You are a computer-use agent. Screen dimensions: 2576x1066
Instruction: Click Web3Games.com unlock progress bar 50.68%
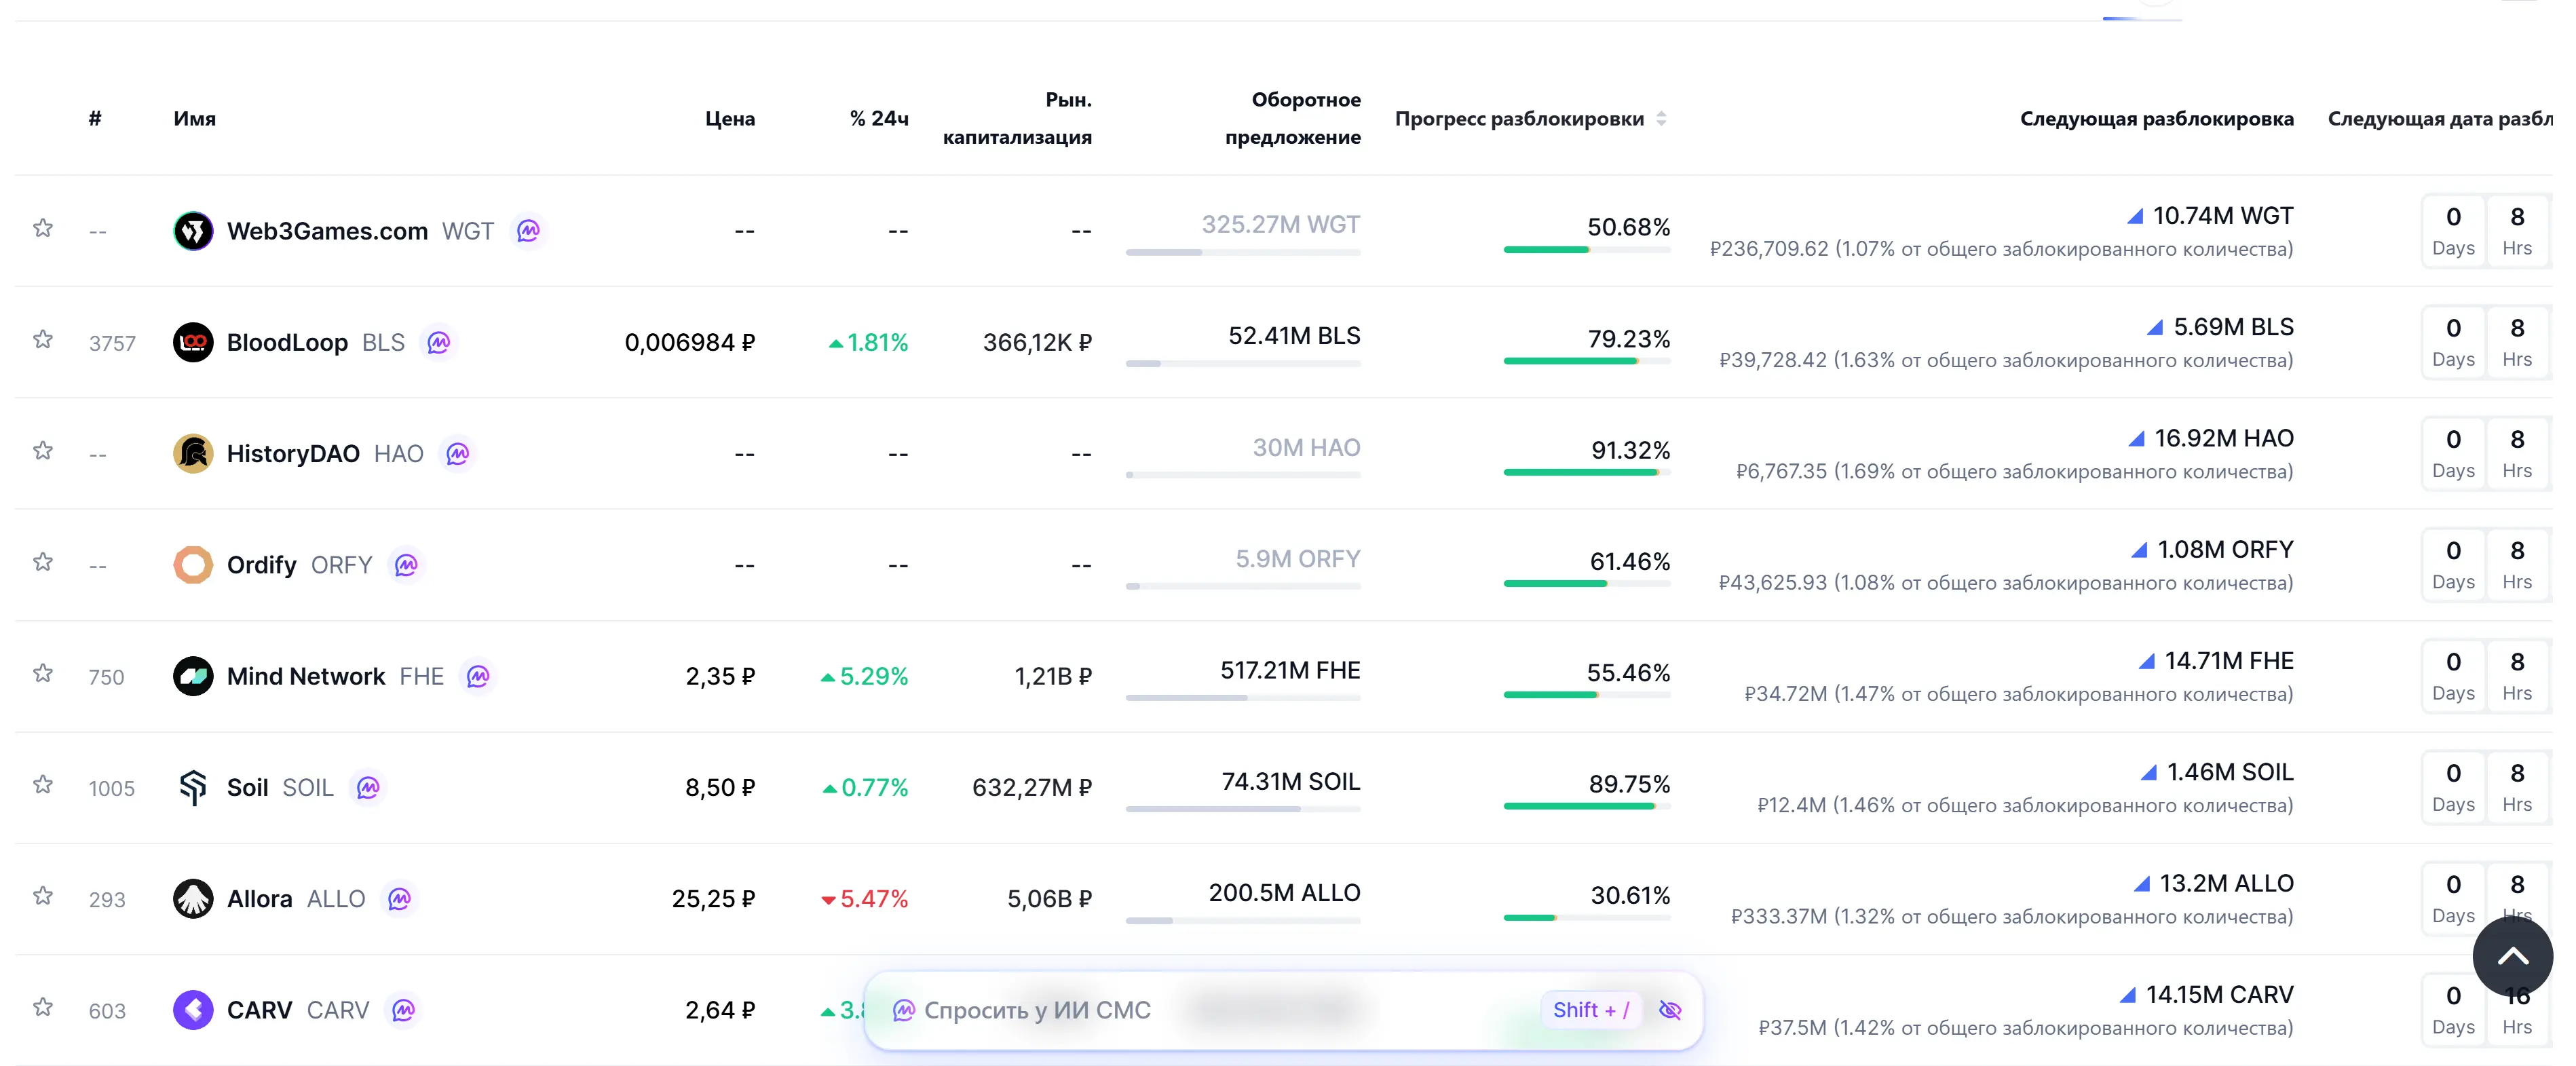(x=1587, y=250)
